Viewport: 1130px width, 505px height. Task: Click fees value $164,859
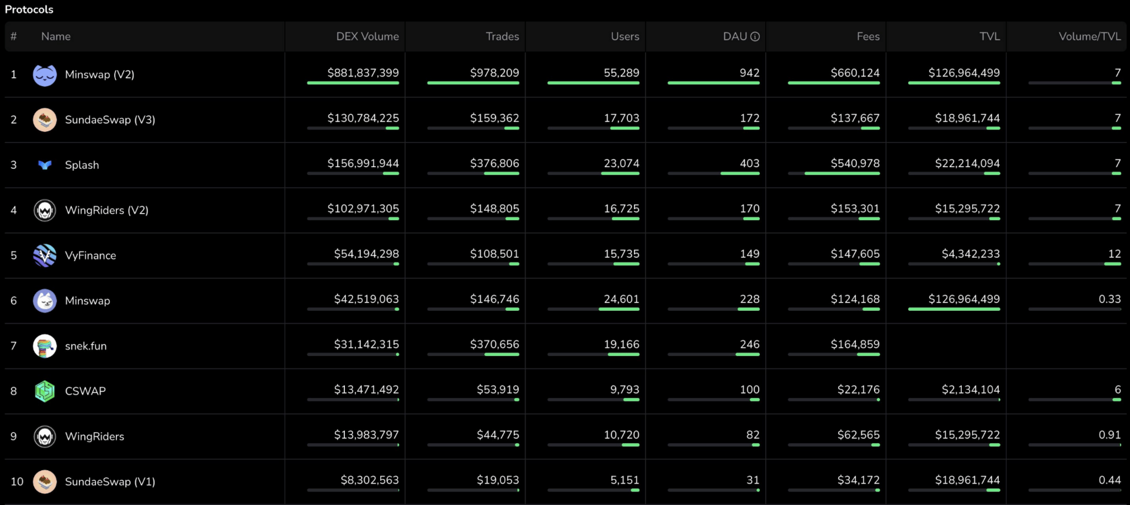[855, 344]
